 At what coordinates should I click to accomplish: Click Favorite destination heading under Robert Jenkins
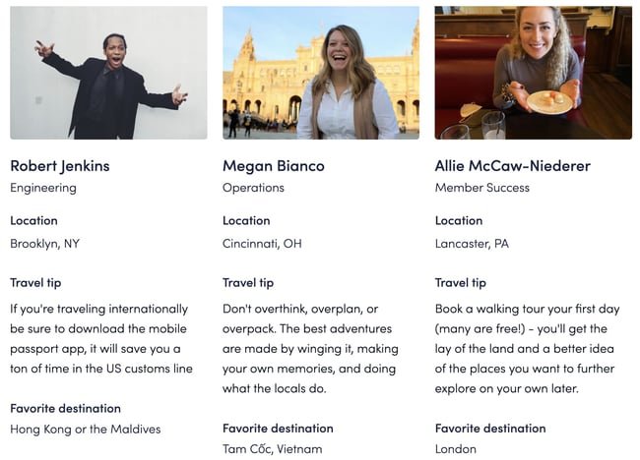click(65, 408)
